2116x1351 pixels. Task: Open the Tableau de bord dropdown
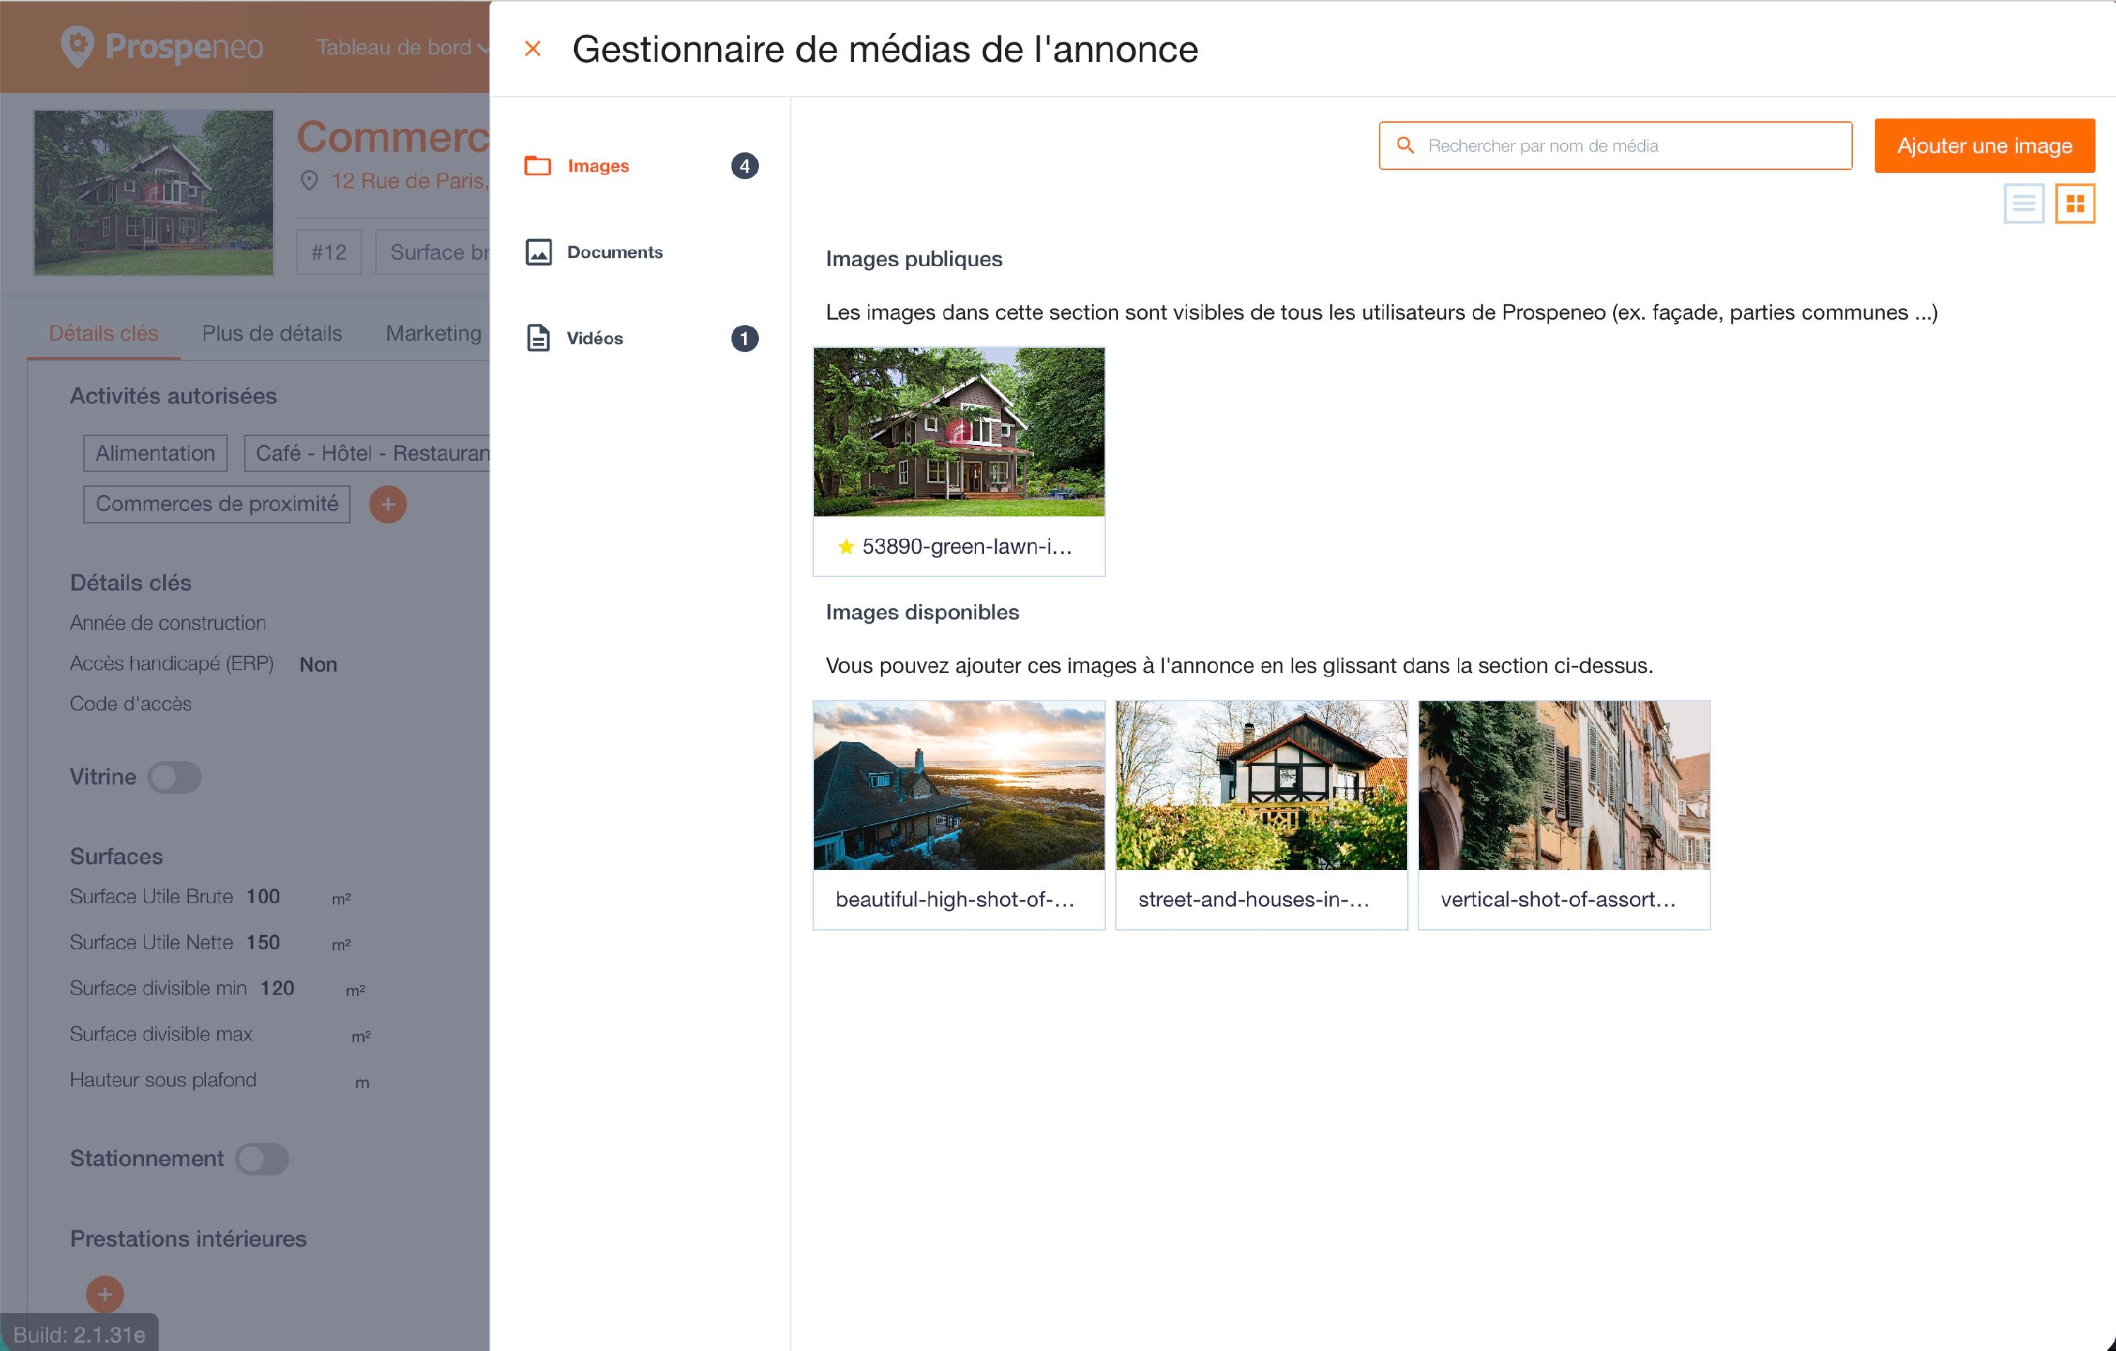coord(403,47)
